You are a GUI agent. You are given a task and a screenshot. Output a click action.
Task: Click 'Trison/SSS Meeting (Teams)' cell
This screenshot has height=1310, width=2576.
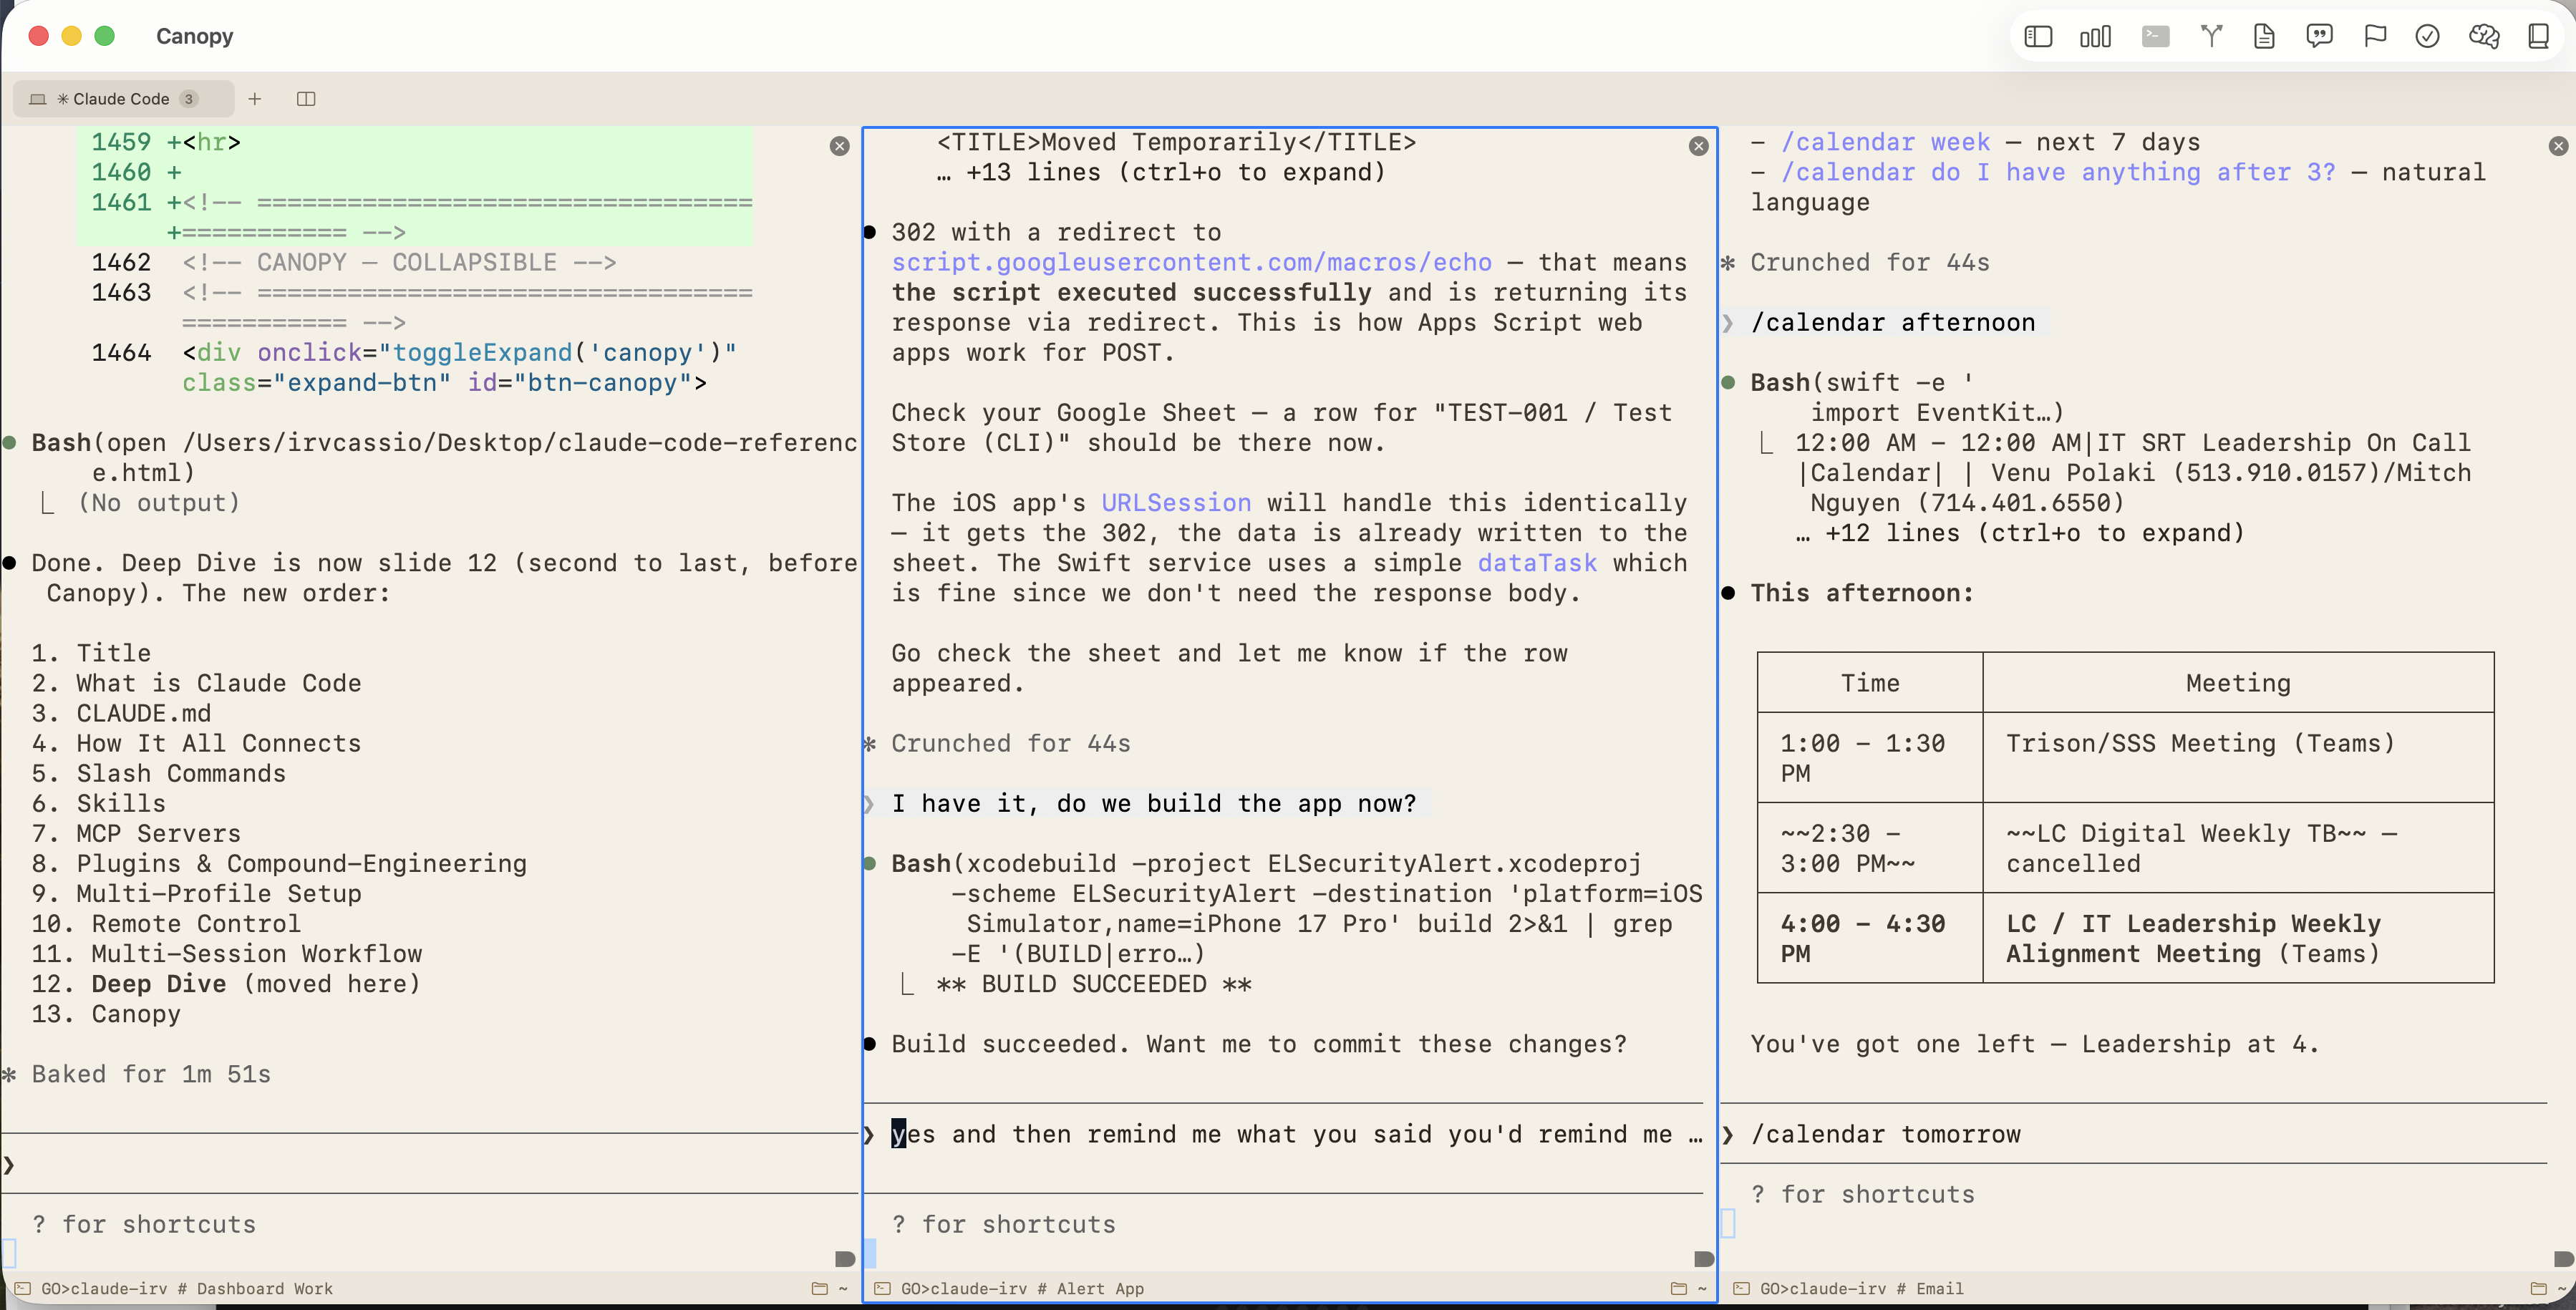pyautogui.click(x=2238, y=758)
